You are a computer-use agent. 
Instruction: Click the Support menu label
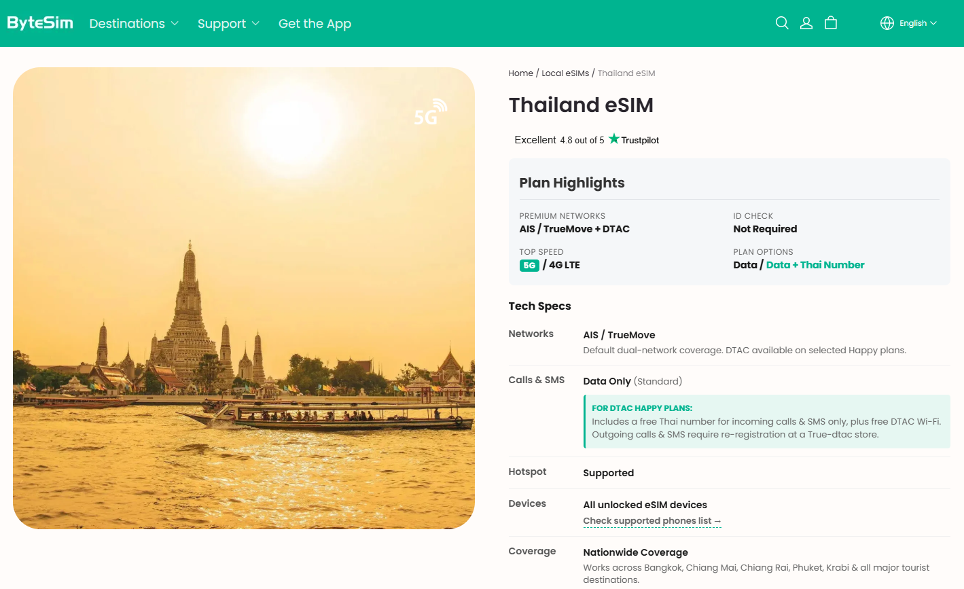click(221, 24)
